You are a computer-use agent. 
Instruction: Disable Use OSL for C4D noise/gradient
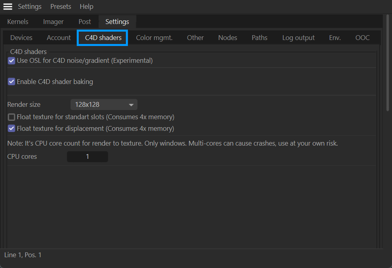click(12, 61)
